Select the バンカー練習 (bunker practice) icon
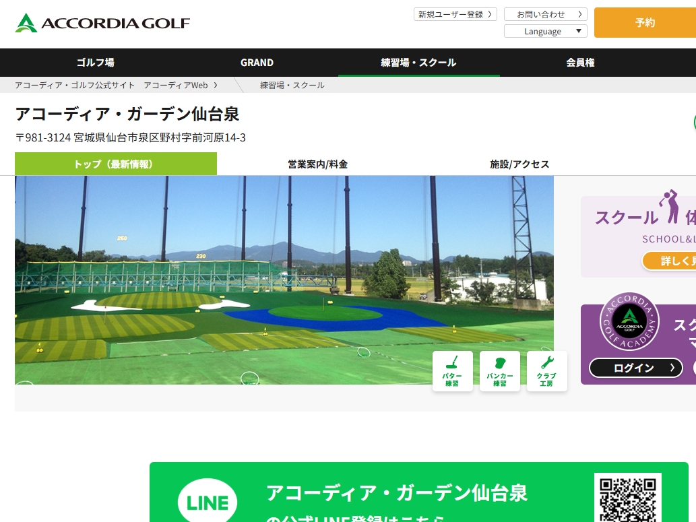 499,370
